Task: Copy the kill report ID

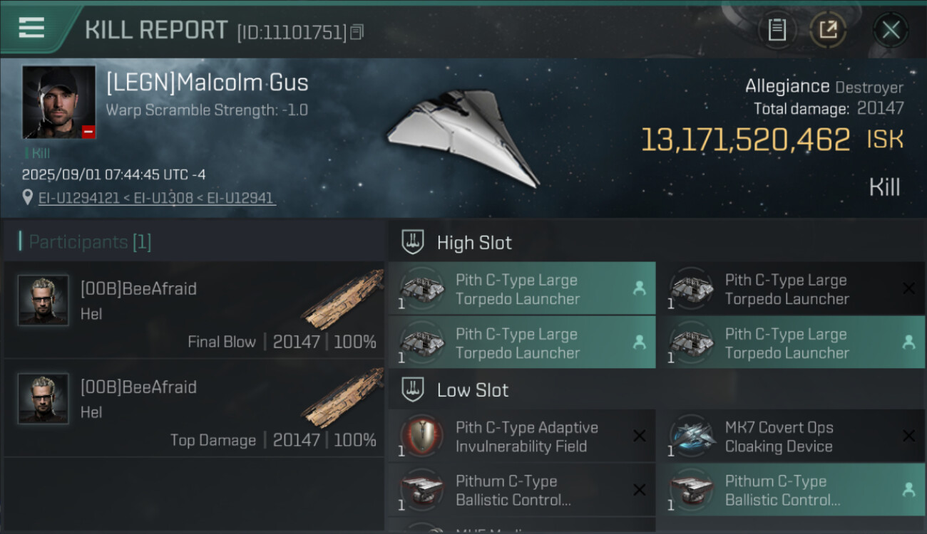Action: point(357,31)
